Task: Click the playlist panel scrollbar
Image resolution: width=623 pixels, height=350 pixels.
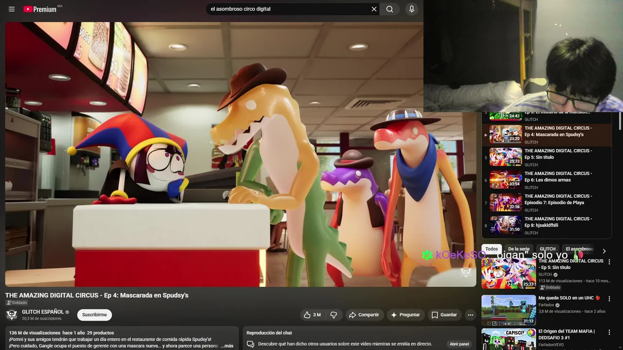Action: (620, 121)
